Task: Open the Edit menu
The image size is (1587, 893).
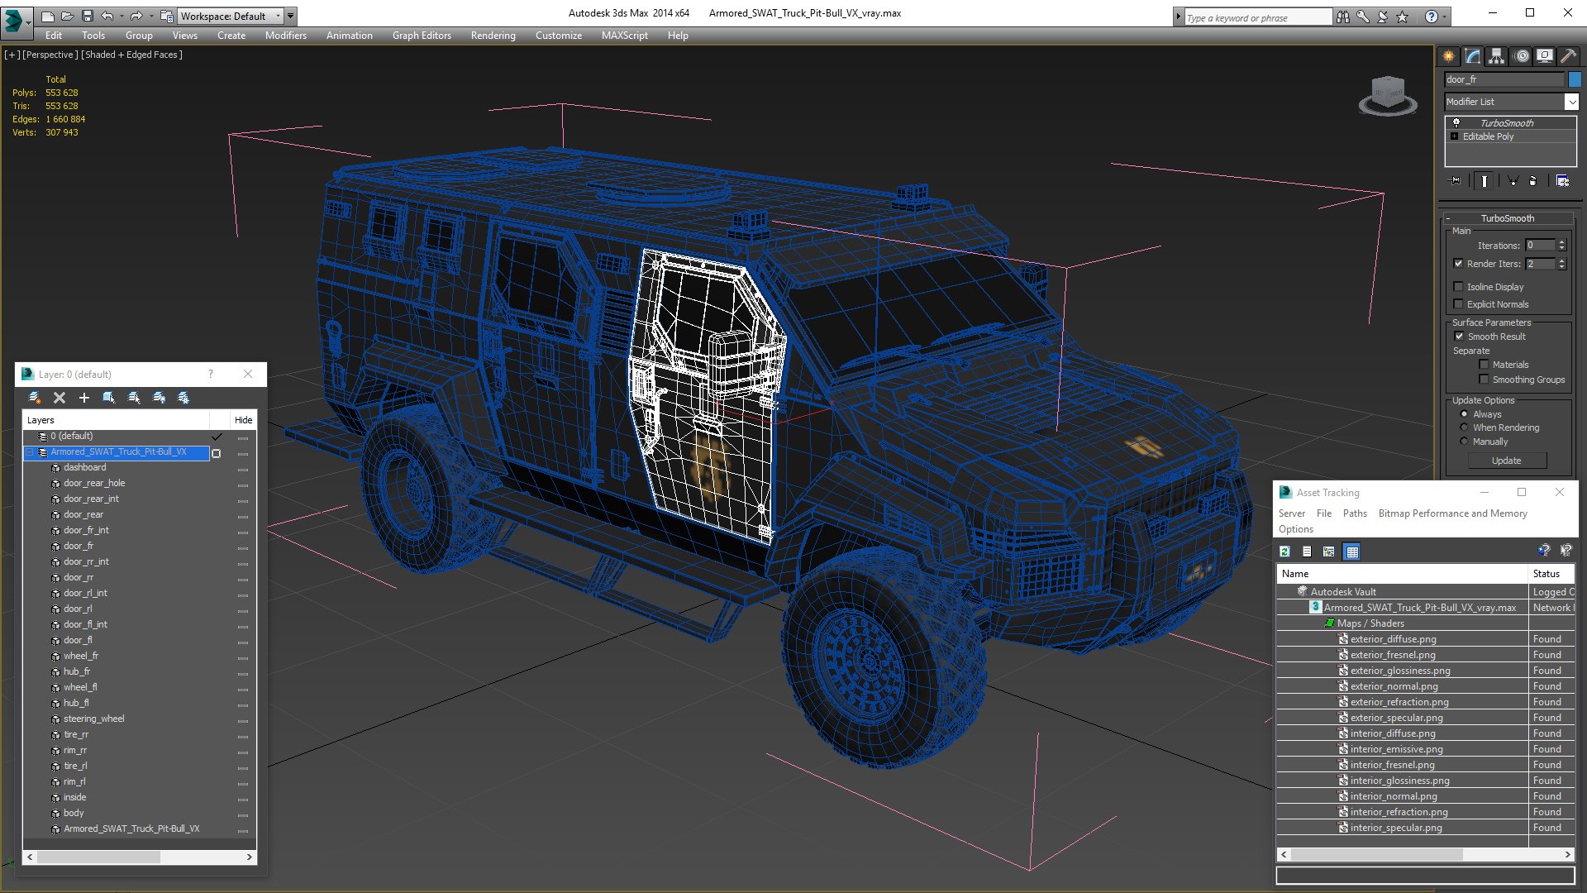Action: [54, 36]
